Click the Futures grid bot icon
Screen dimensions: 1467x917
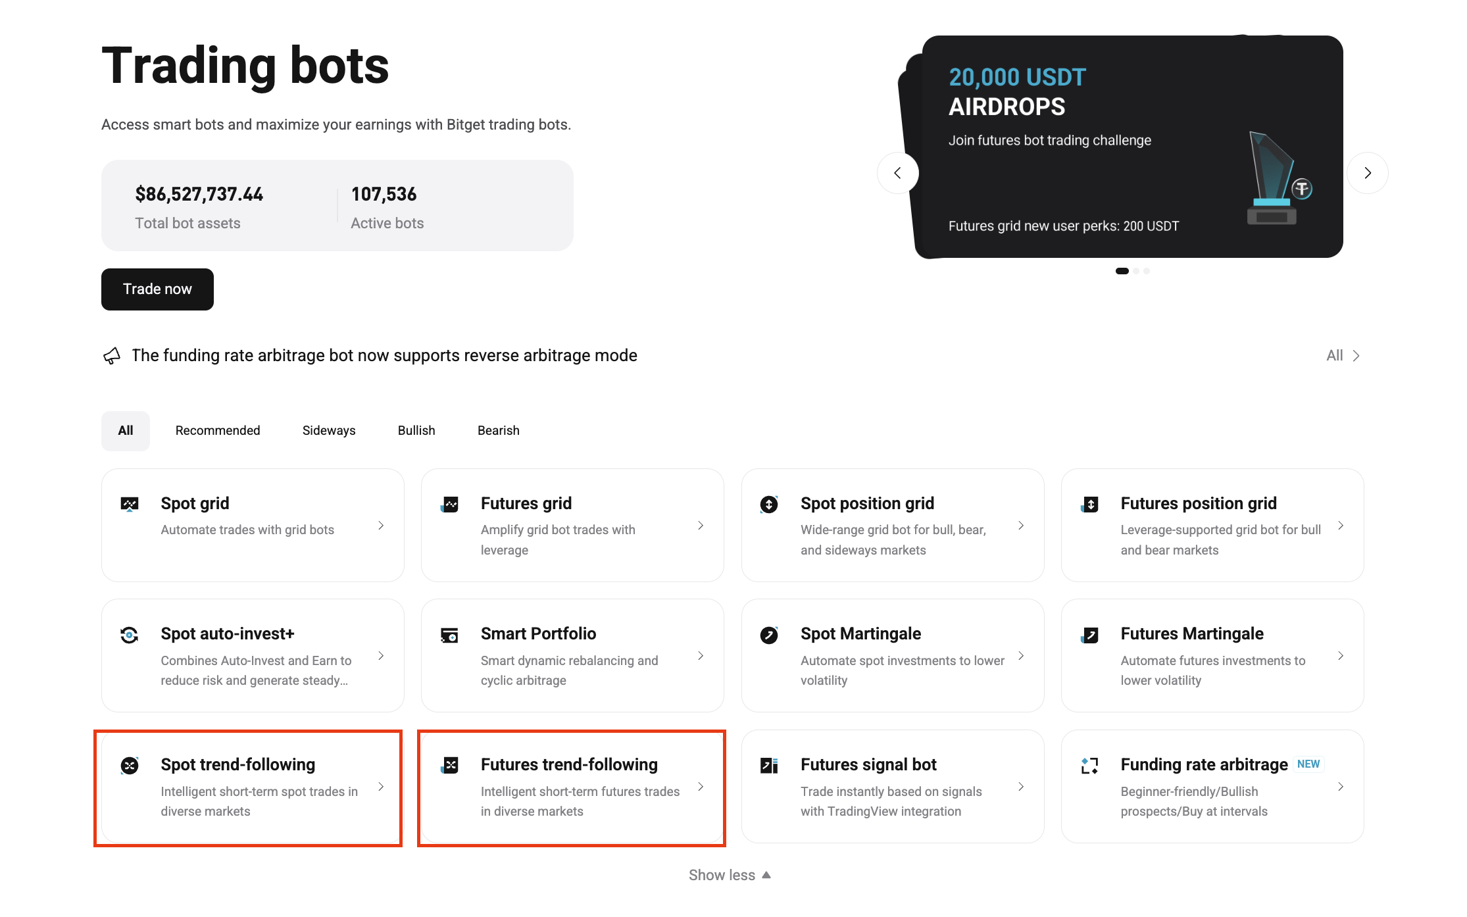coord(450,505)
